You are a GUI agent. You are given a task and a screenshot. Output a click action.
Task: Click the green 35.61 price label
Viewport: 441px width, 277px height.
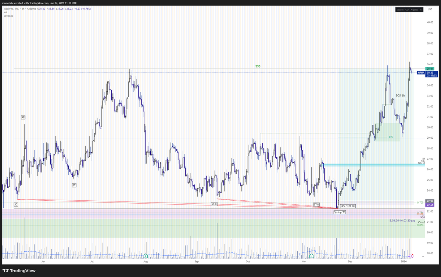coord(430,69)
